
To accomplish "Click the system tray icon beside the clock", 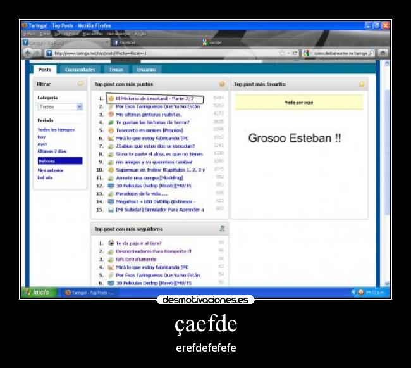I will coord(360,292).
